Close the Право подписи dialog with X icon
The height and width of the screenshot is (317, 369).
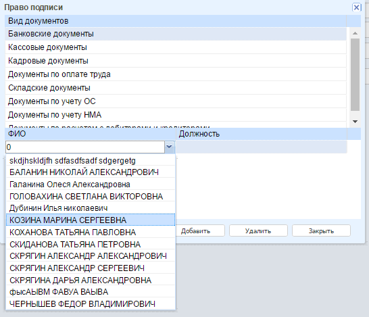pyautogui.click(x=357, y=7)
